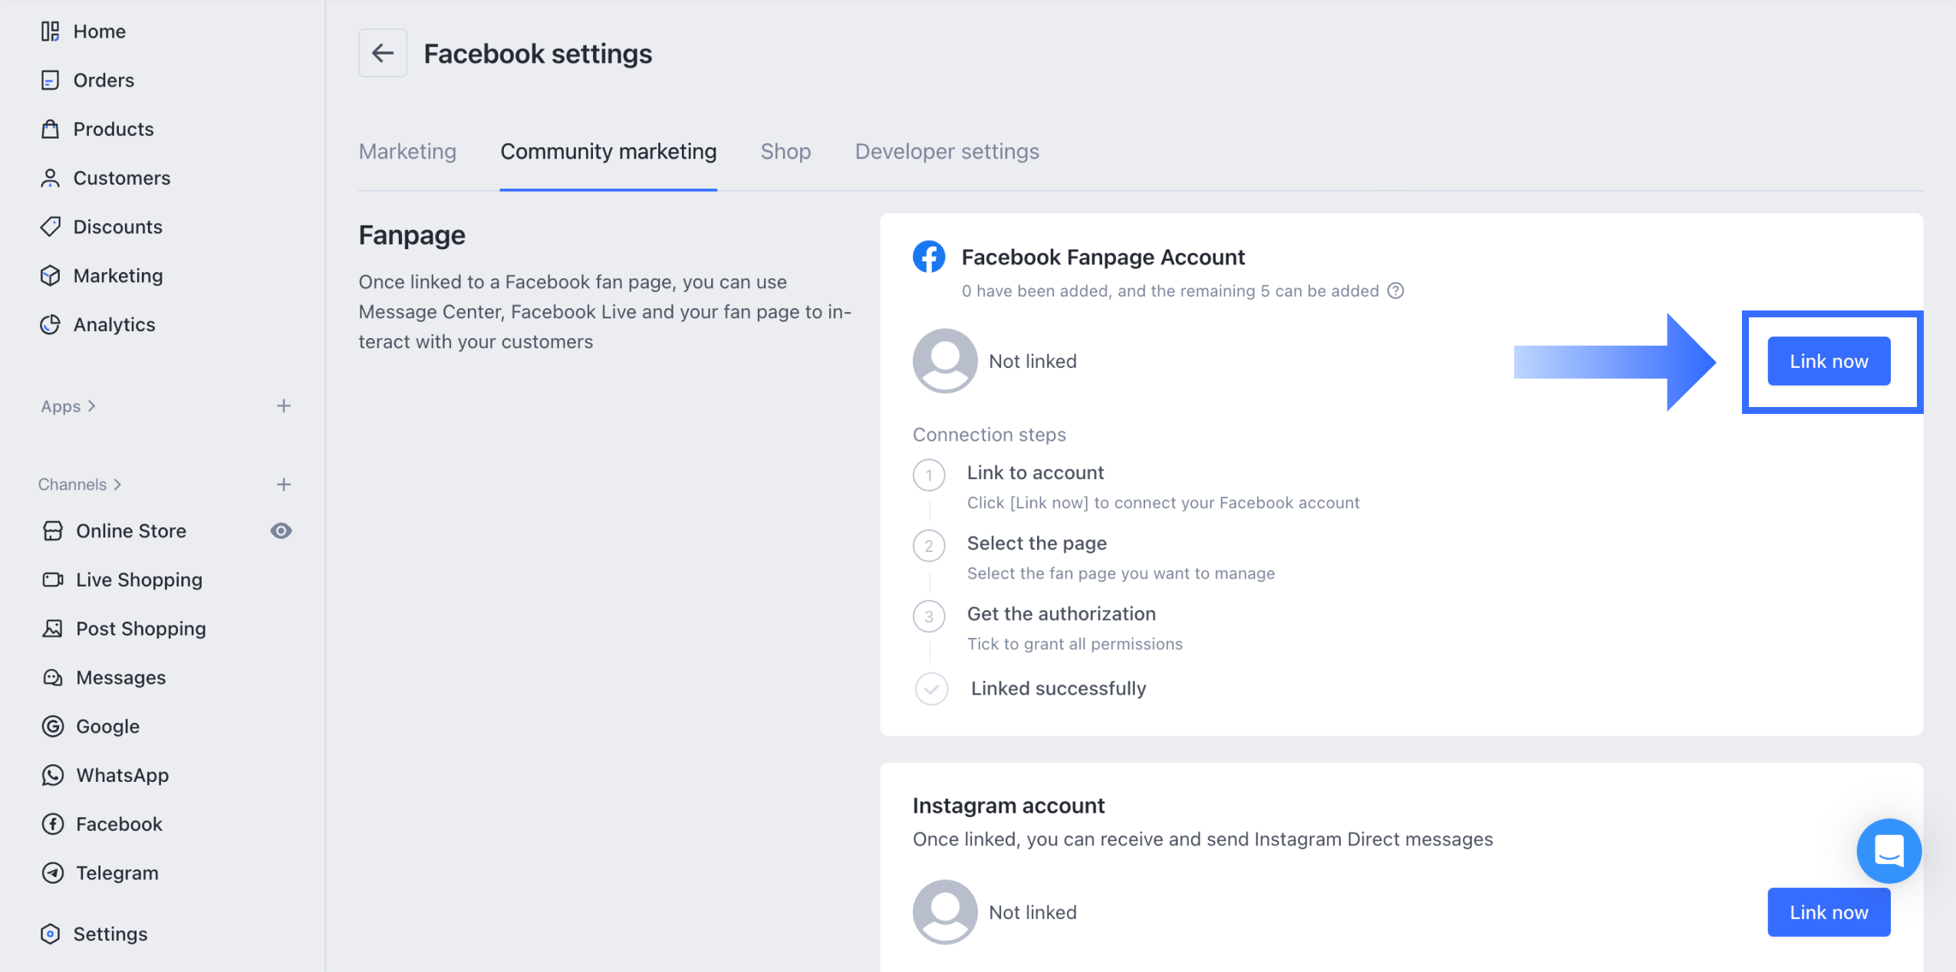
Task: Expand the Apps section chevron
Action: (92, 406)
